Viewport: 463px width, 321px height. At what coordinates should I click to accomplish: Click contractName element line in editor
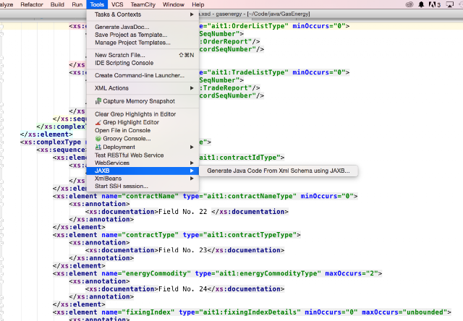pyautogui.click(x=205, y=196)
